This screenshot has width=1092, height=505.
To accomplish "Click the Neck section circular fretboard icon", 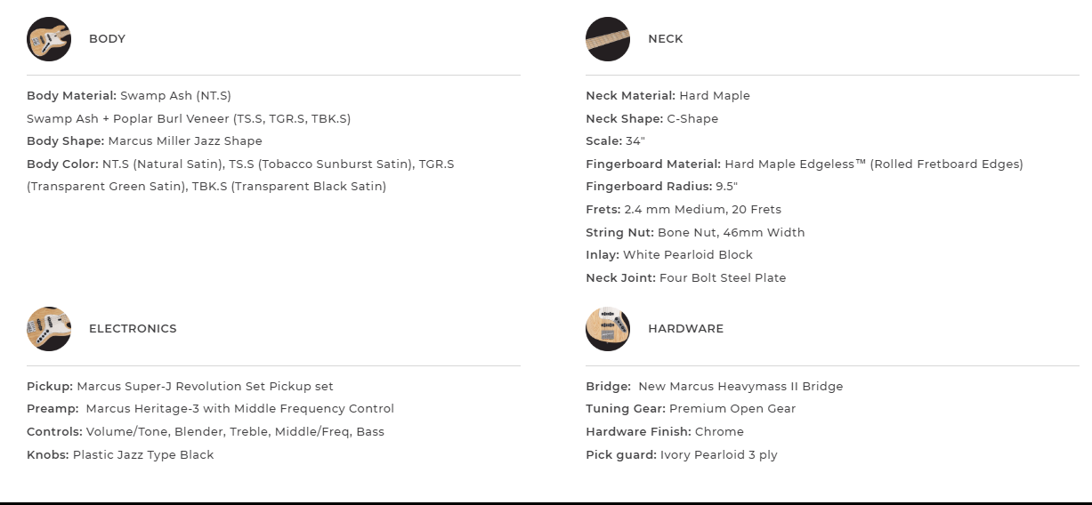I will tap(608, 39).
